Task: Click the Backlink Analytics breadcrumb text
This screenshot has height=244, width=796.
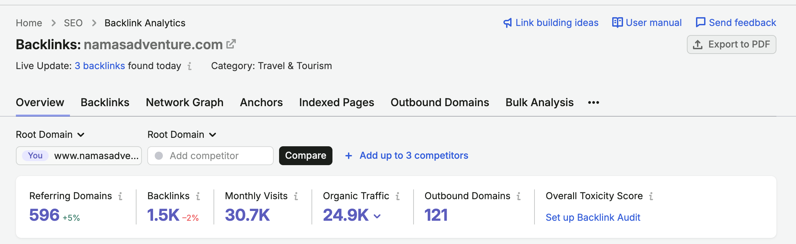Action: (x=145, y=23)
